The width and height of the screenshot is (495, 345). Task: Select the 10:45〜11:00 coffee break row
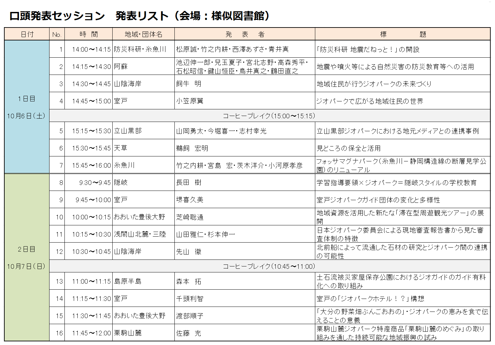tap(269, 266)
